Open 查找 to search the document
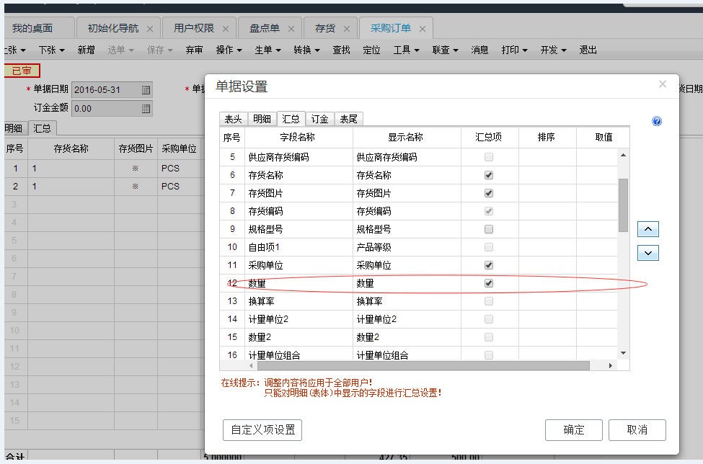703x464 pixels. [341, 50]
